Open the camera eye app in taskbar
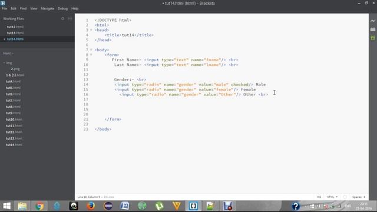Image resolution: width=377 pixels, height=212 pixels. pos(74,206)
